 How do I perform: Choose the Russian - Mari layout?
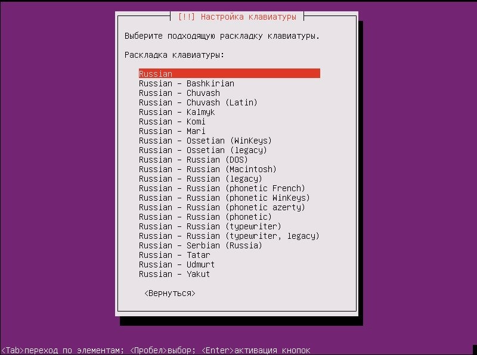(x=172, y=131)
